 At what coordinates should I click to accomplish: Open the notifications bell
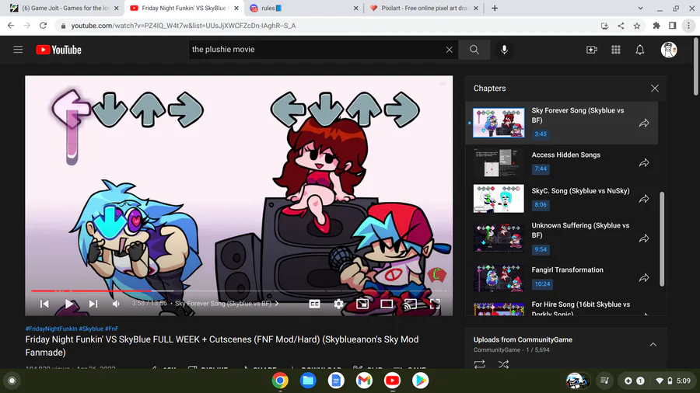(640, 50)
